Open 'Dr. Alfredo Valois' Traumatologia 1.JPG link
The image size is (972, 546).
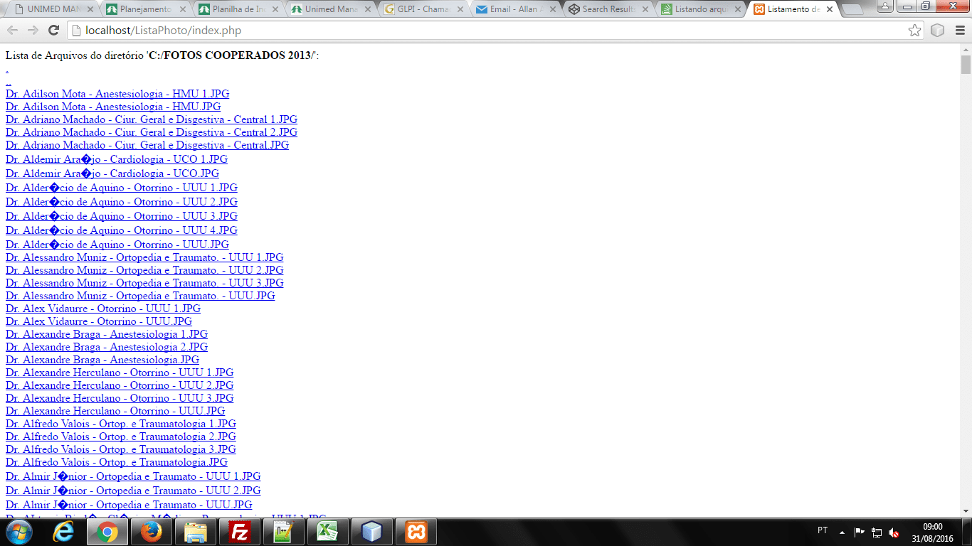click(121, 424)
